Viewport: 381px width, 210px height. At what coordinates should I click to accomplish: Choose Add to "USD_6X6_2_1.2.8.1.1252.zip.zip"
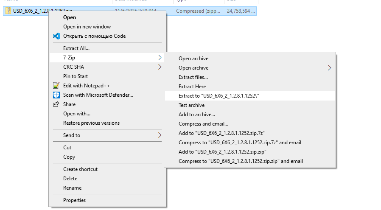click(222, 152)
